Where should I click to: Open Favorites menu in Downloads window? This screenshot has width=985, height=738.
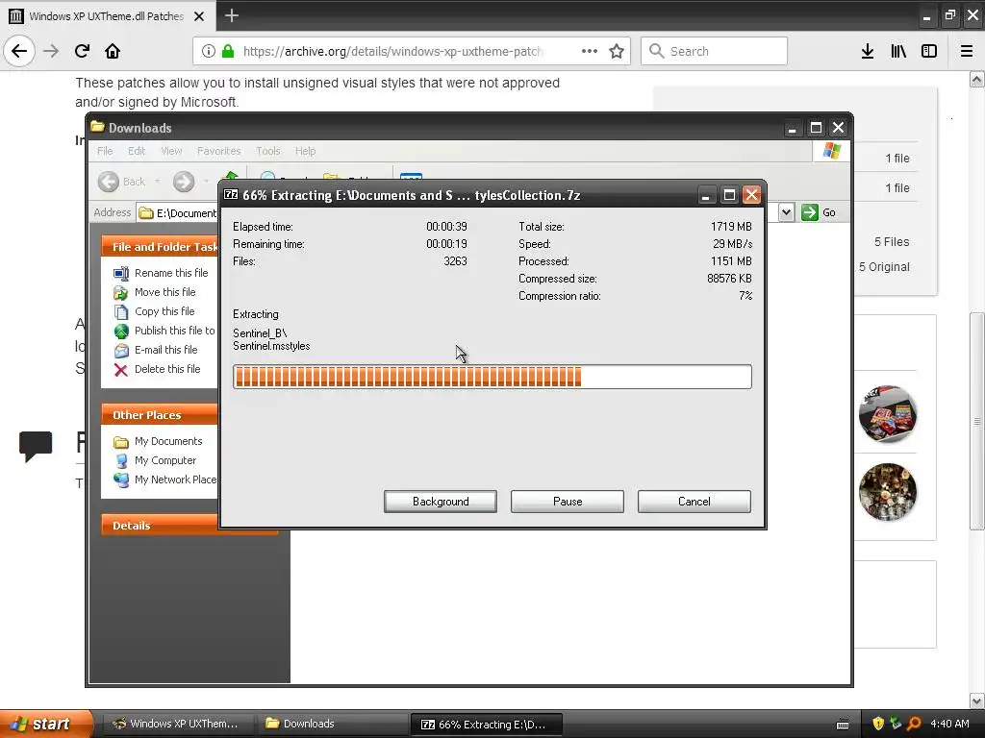218,151
